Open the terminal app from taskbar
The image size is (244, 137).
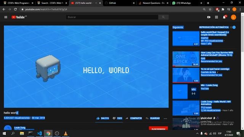[x=30, y=134]
